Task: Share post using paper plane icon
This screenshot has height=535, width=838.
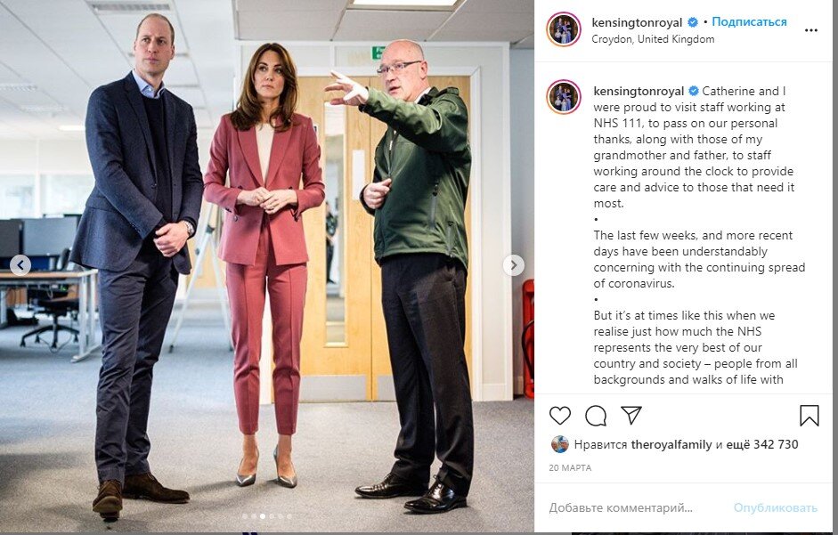Action: [x=631, y=415]
